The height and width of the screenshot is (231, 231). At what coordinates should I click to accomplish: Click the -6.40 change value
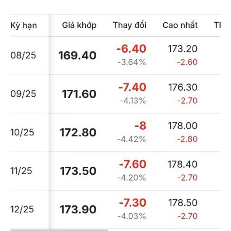pyautogui.click(x=131, y=49)
